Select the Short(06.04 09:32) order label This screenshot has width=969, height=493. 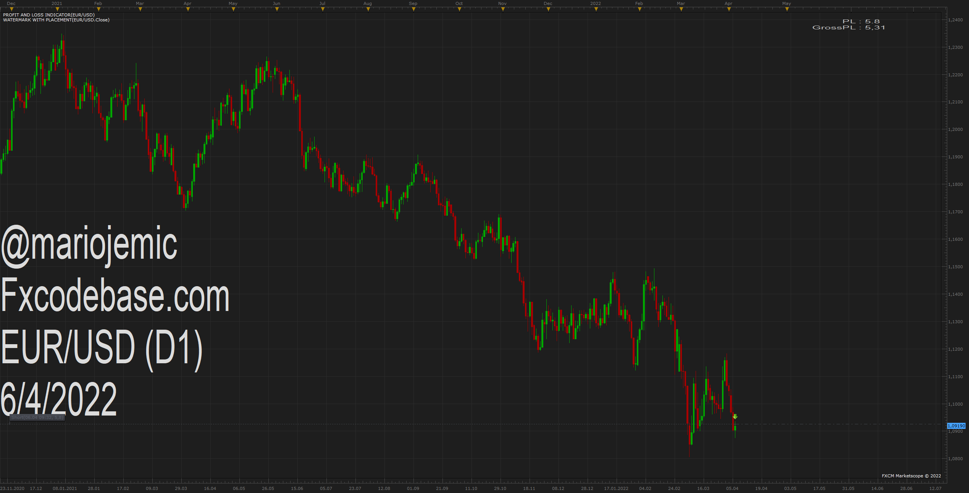37,417
